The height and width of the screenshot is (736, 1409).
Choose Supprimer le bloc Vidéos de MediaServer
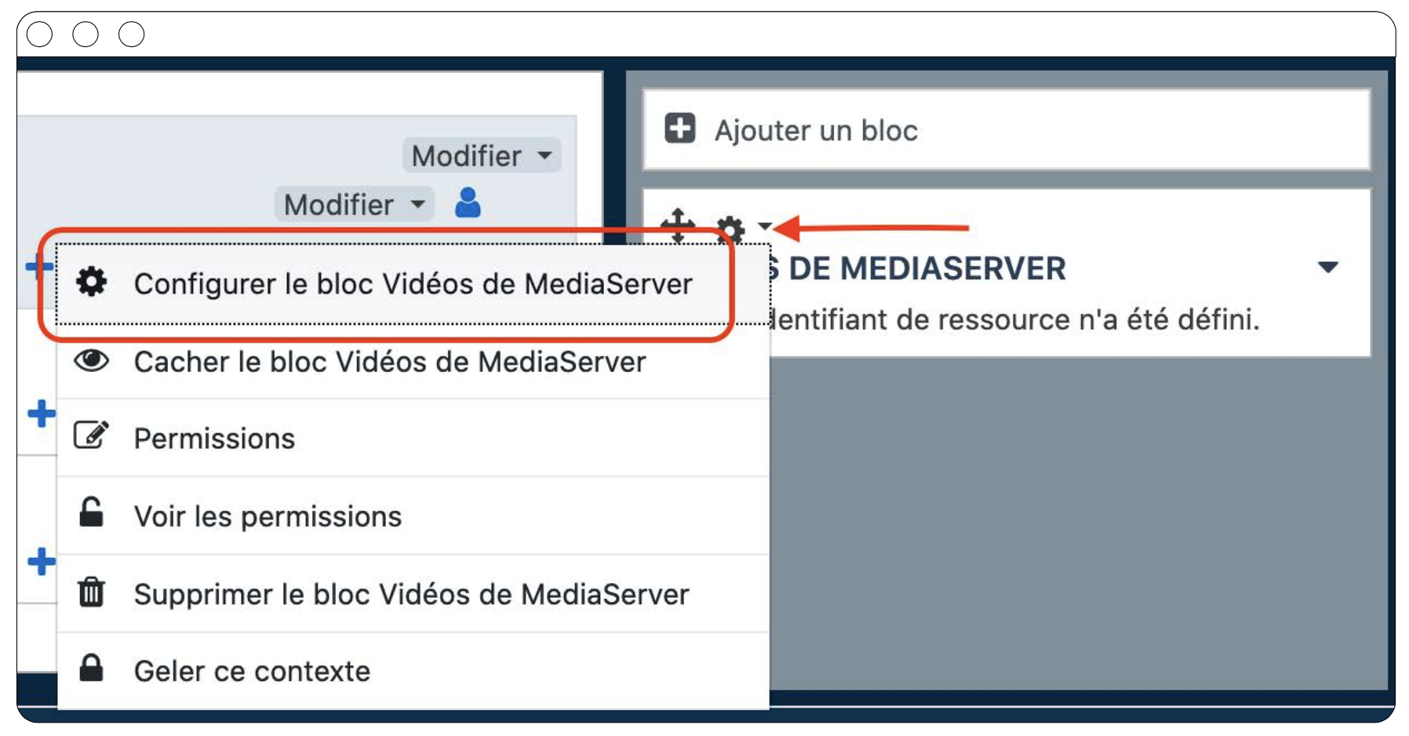pos(411,595)
